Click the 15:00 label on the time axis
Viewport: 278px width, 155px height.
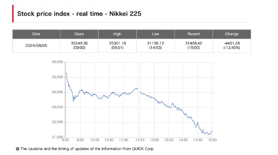(x=212, y=140)
